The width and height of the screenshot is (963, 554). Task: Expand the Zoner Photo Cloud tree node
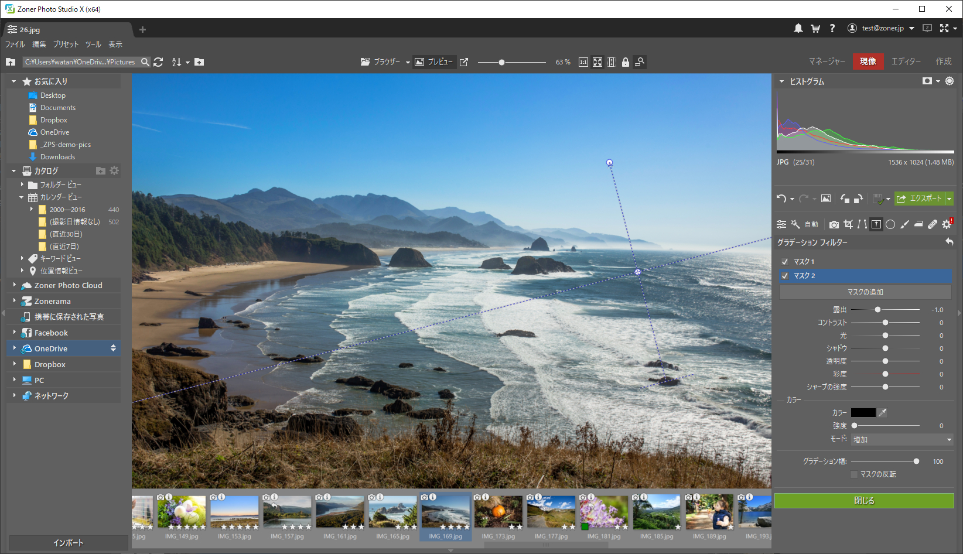pyautogui.click(x=15, y=285)
